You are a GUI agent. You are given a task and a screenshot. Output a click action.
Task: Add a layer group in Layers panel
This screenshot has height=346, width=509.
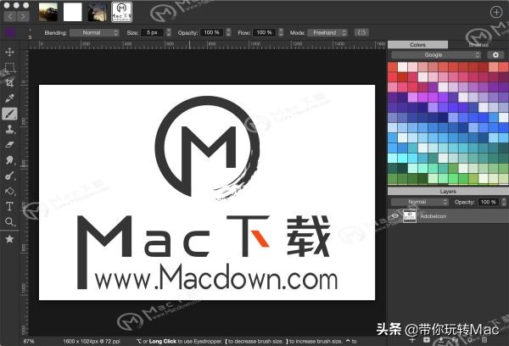tap(427, 340)
